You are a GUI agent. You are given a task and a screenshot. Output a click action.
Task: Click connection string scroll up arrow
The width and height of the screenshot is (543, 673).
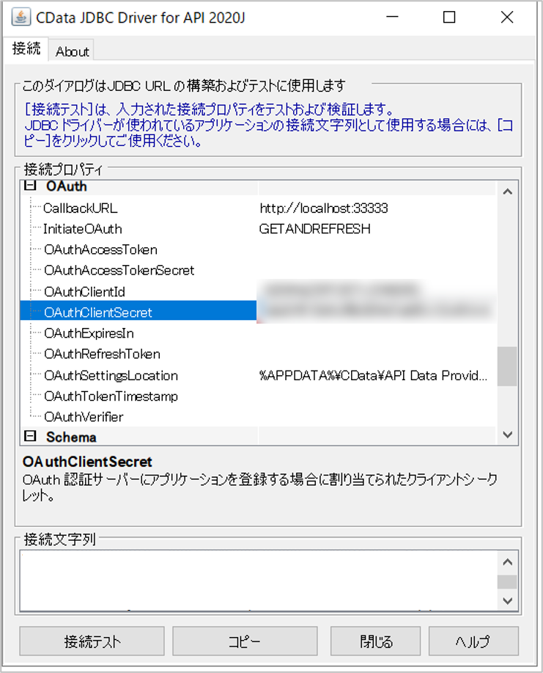(507, 562)
